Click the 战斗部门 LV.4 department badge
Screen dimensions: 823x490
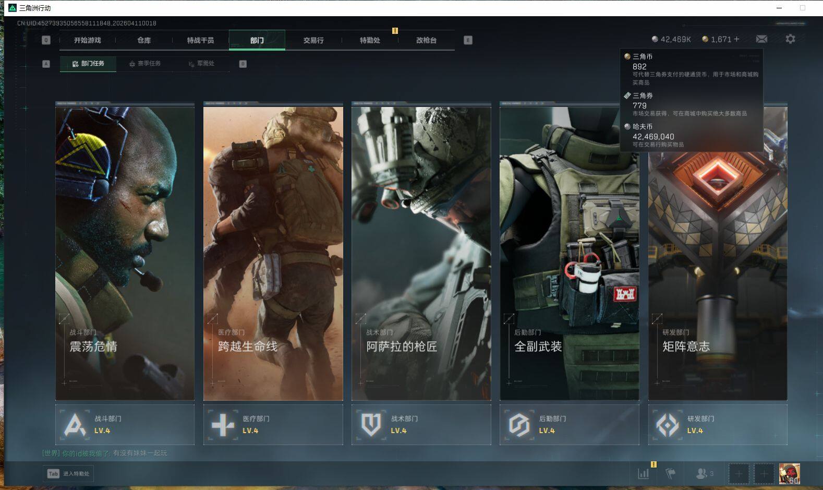point(125,425)
